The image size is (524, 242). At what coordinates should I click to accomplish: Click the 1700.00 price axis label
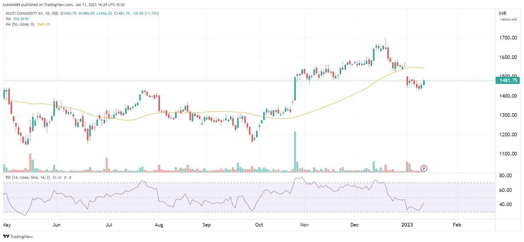click(508, 38)
